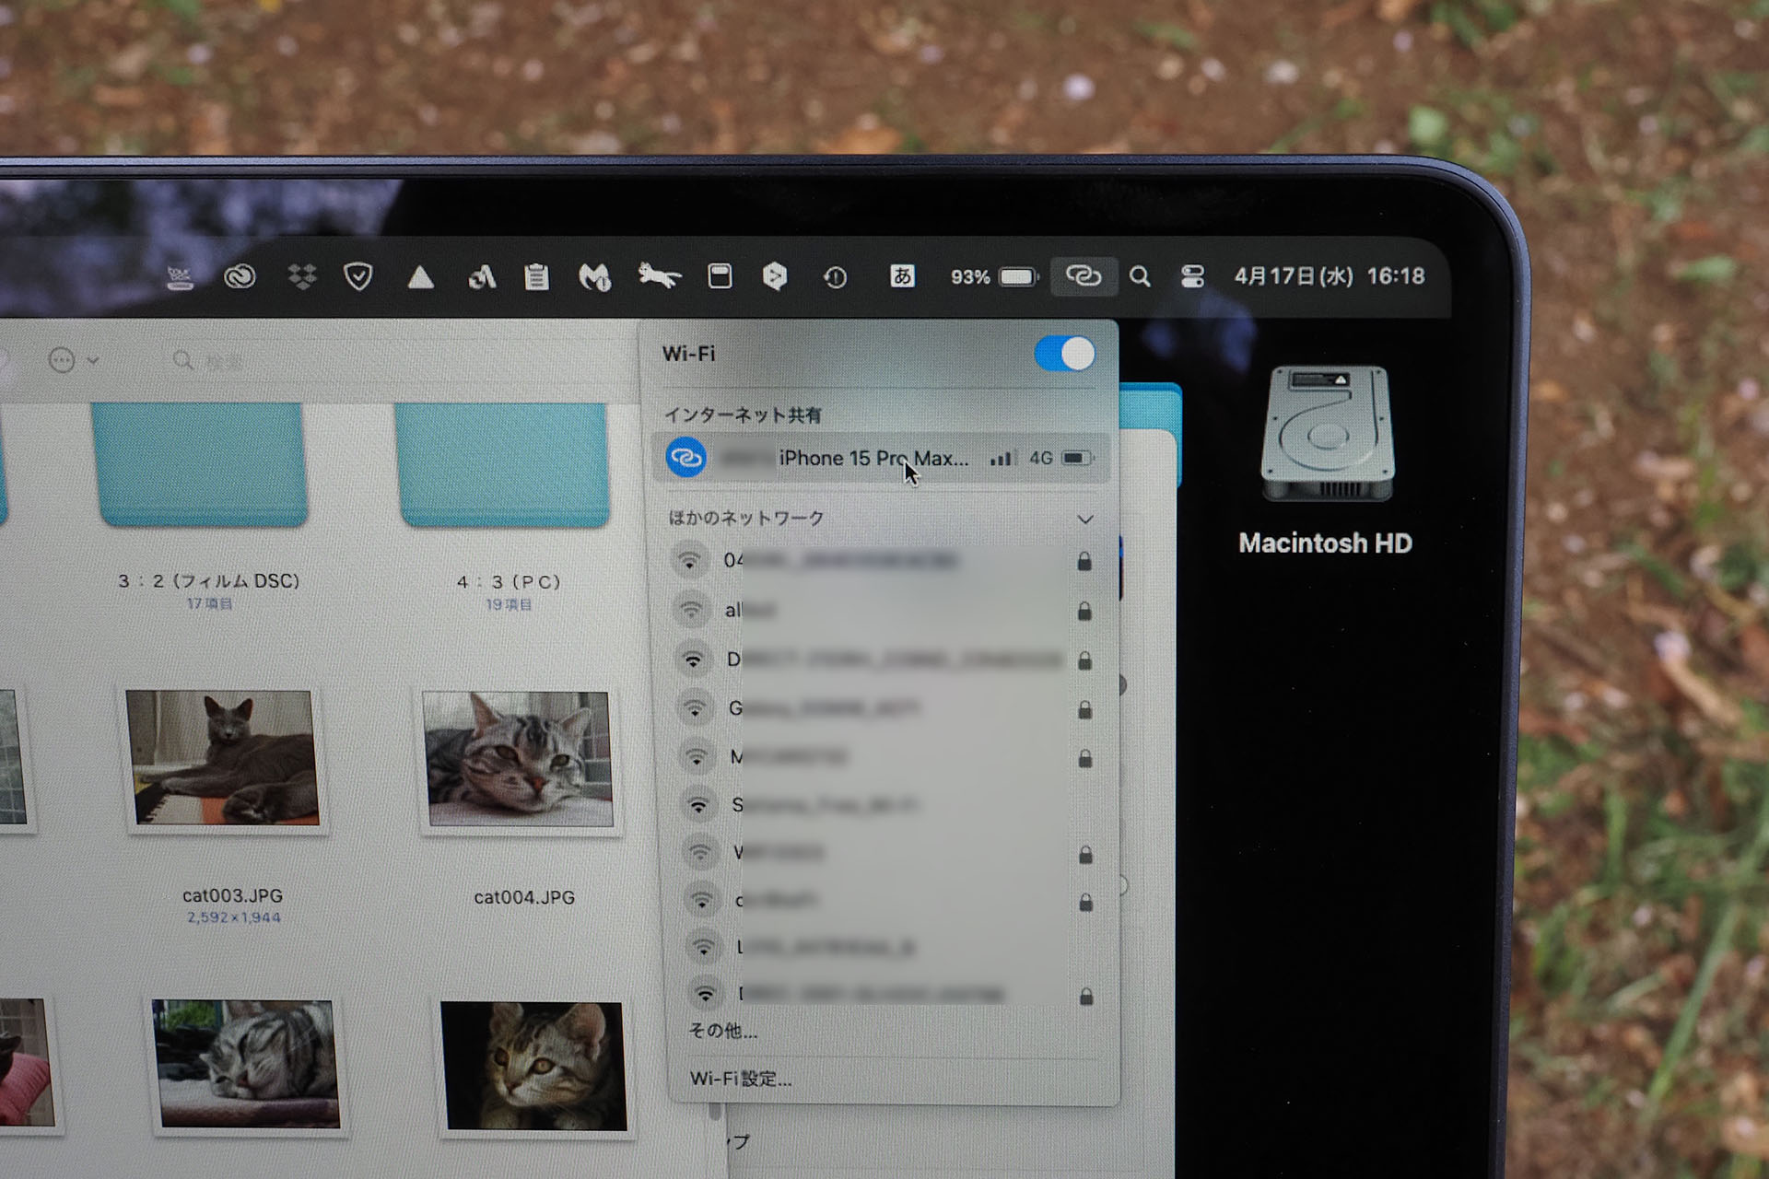This screenshot has height=1179, width=1769.
Task: Click the date and time 4月17日(水) 16:18
Action: 1330,276
